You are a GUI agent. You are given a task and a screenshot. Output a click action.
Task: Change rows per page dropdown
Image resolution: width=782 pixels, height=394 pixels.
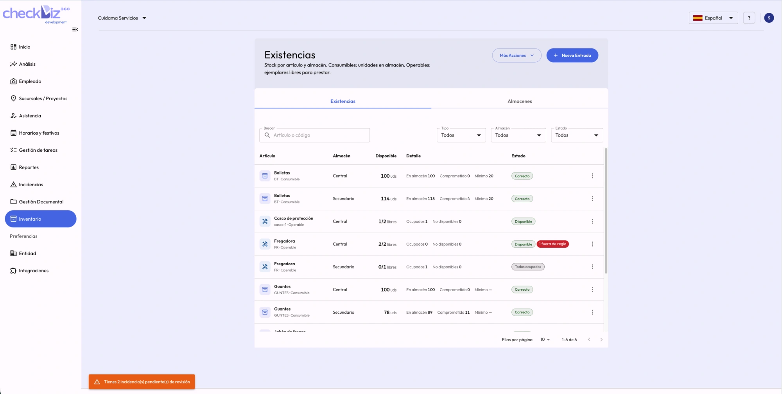(x=545, y=340)
